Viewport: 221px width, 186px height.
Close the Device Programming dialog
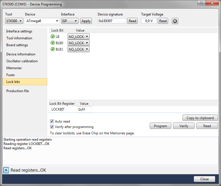(204, 179)
